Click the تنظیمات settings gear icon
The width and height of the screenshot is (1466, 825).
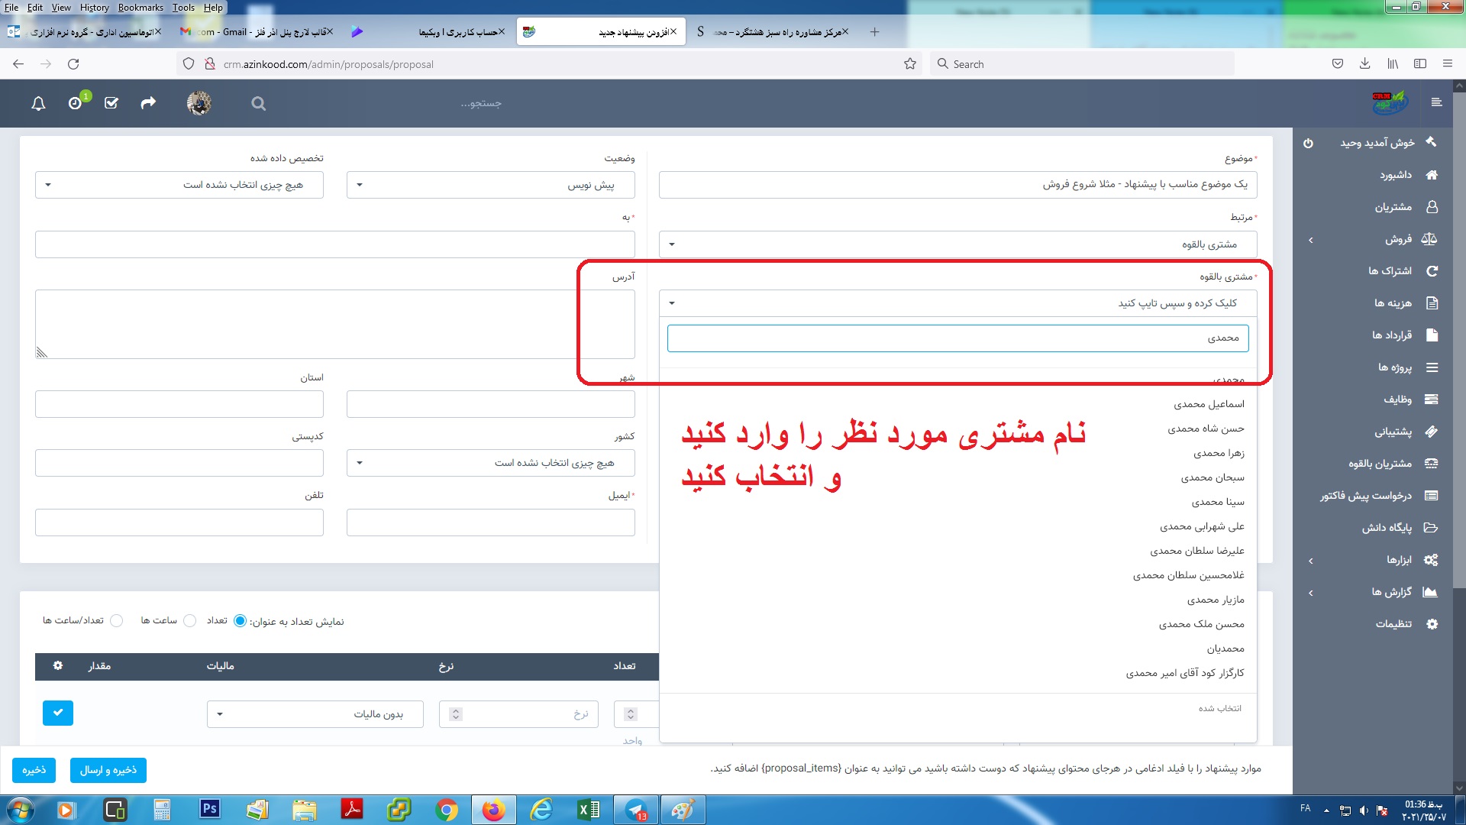[1432, 624]
